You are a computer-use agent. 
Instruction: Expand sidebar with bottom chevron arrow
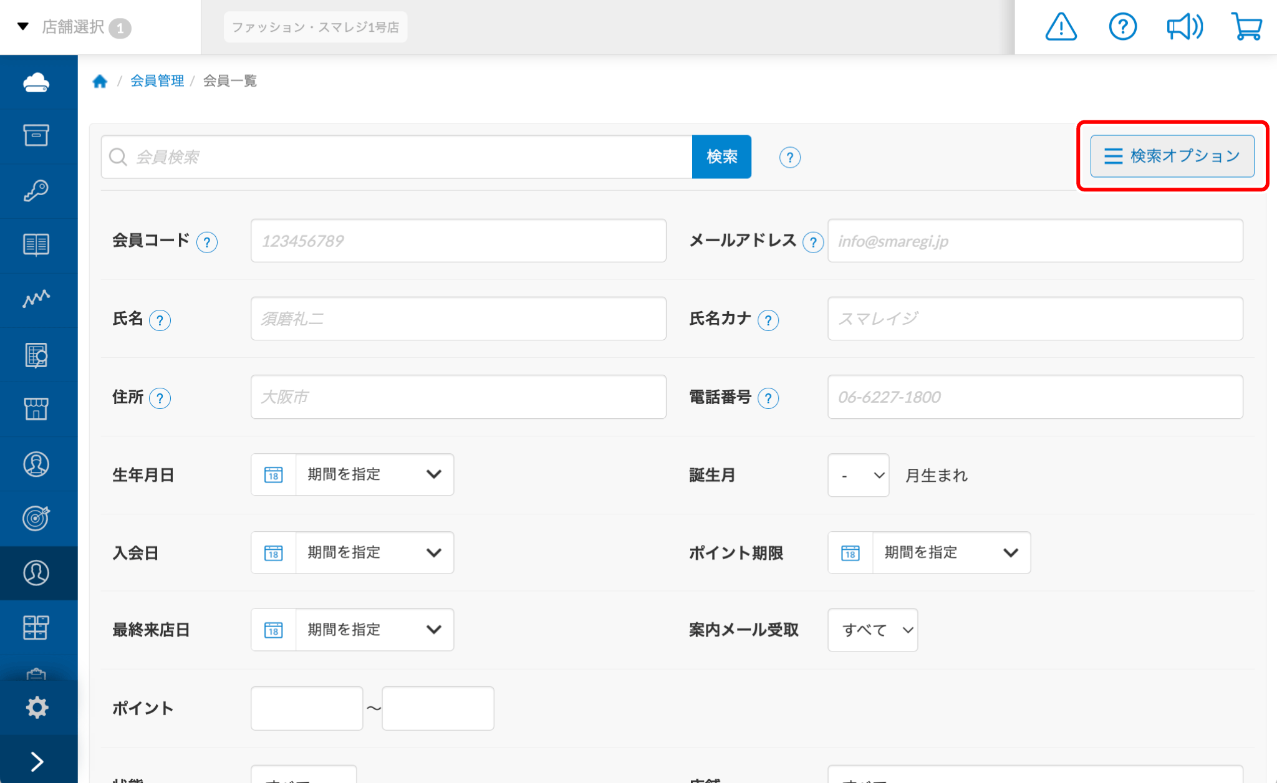[x=37, y=761]
